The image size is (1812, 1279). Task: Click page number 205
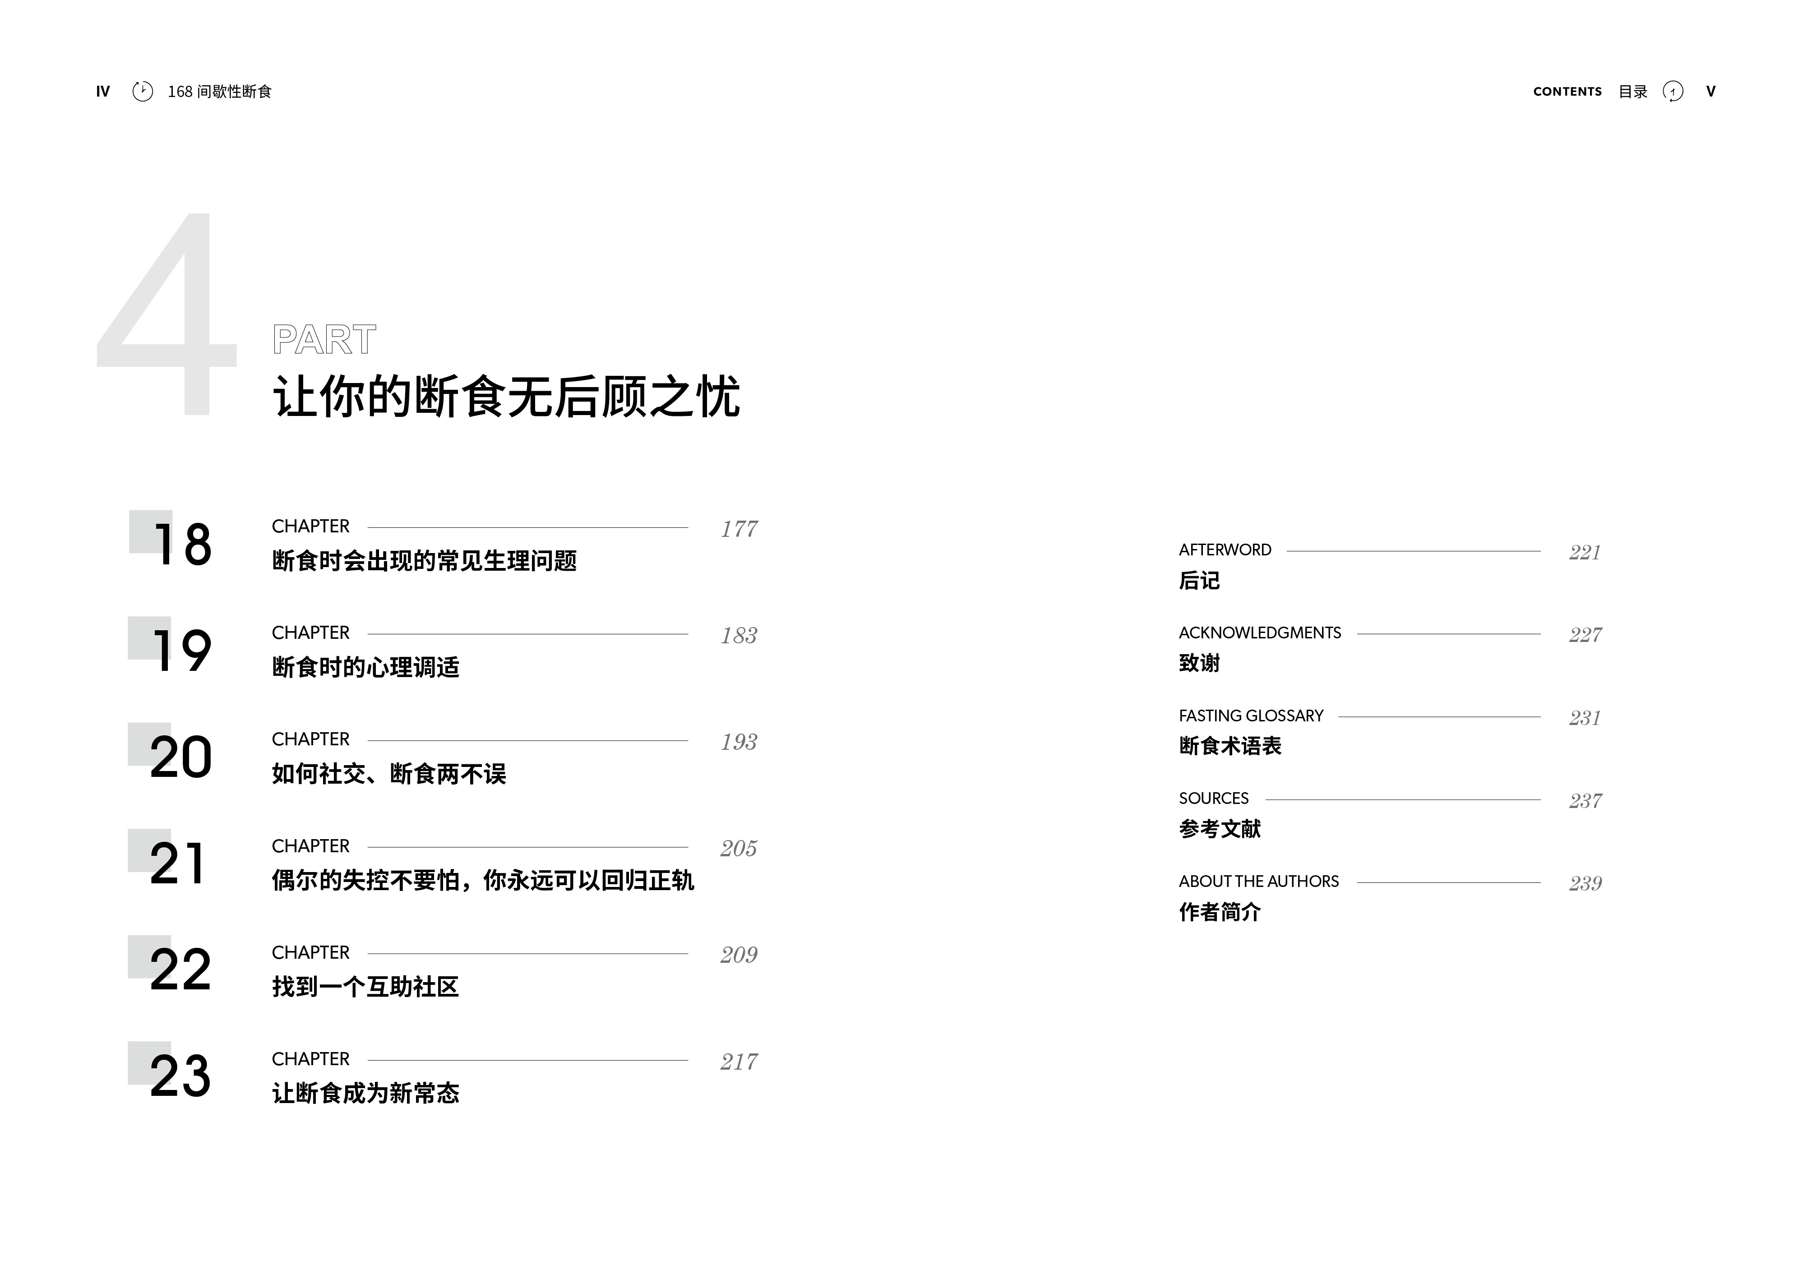[x=739, y=848]
